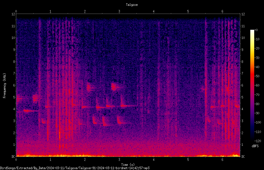
Task: Click the 3 second mark on bottom axis
Action: point(119,160)
